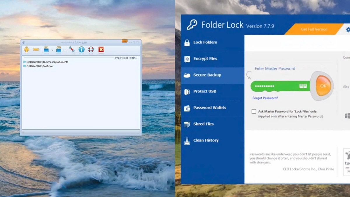Image resolution: width=350 pixels, height=197 pixels.
Task: Select Protect USB in Folder Lock sidebar
Action: pyautogui.click(x=212, y=92)
